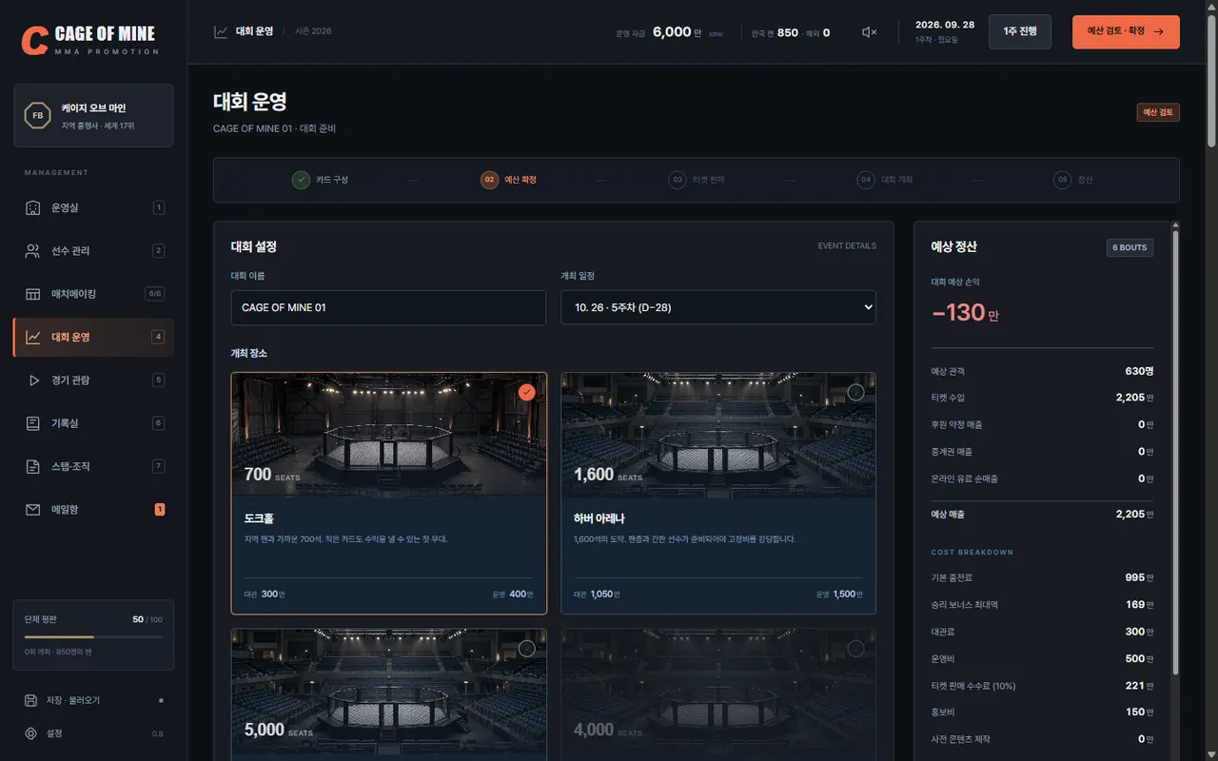Select the 5,000 seats venue radio

(x=527, y=649)
